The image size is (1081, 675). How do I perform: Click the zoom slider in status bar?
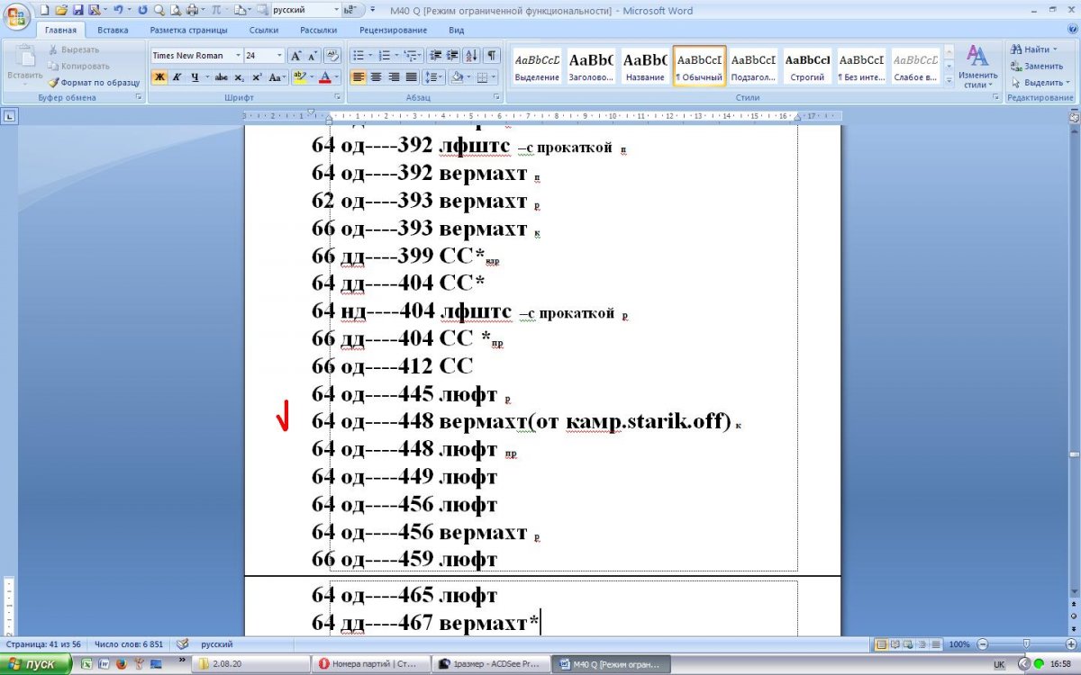(x=1025, y=644)
